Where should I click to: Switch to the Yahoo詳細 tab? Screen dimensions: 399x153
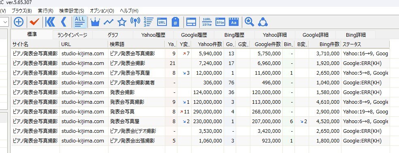275,35
